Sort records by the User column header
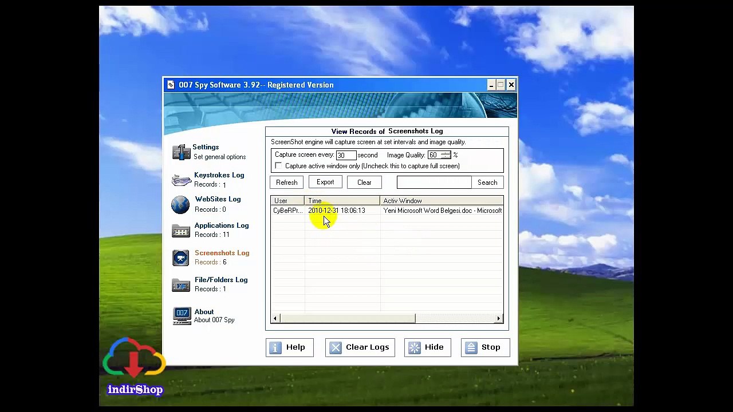733x412 pixels. pyautogui.click(x=287, y=201)
